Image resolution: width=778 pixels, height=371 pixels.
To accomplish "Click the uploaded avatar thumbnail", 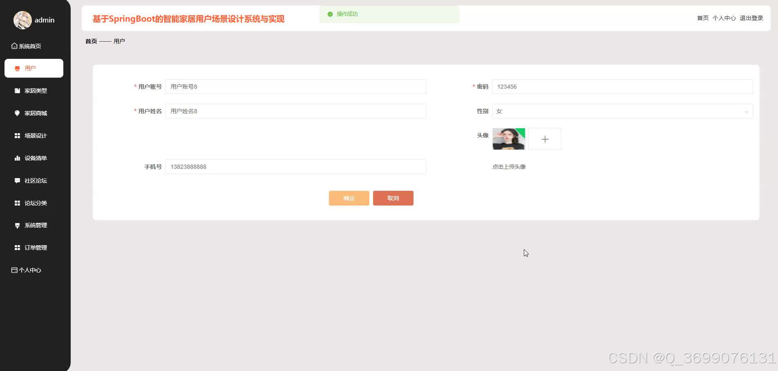I will pos(509,139).
